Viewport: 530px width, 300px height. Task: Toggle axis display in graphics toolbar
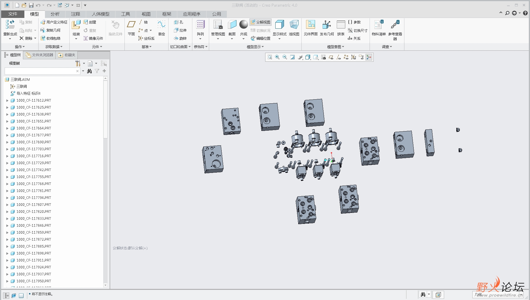(338, 57)
